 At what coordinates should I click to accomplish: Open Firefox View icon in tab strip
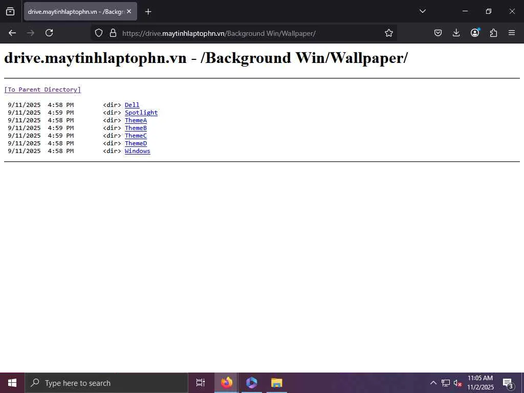[x=10, y=11]
